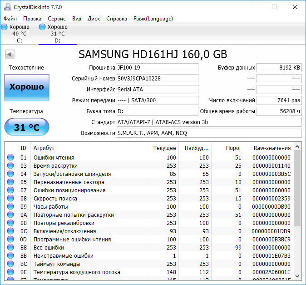Click the Текущее column header

163,148
